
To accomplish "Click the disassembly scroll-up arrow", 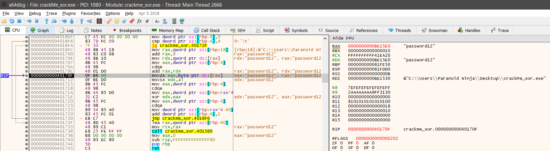I will coord(325,38).
